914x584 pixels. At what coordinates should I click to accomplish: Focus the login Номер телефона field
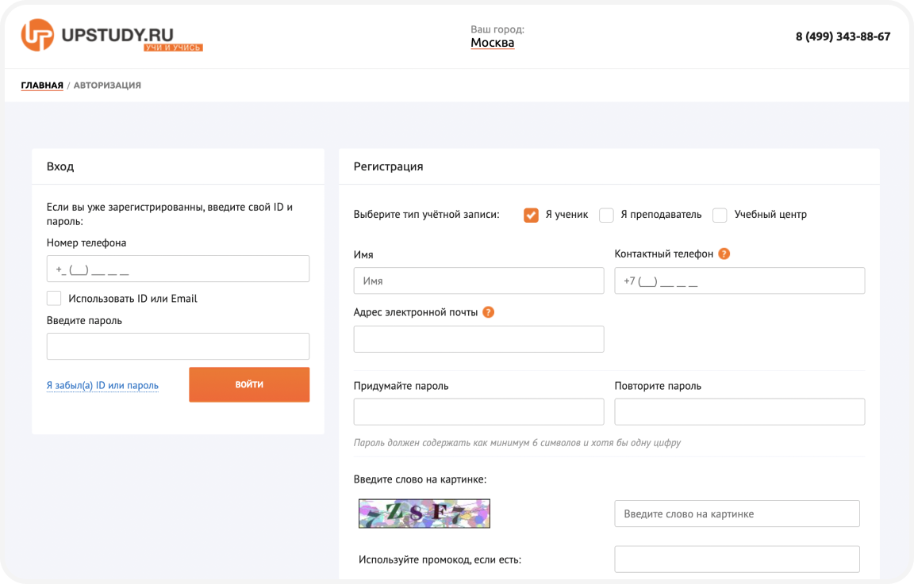coord(178,269)
